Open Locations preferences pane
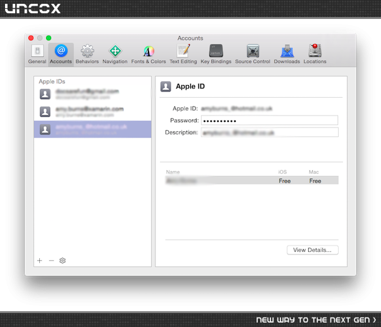This screenshot has width=381, height=327. click(315, 54)
